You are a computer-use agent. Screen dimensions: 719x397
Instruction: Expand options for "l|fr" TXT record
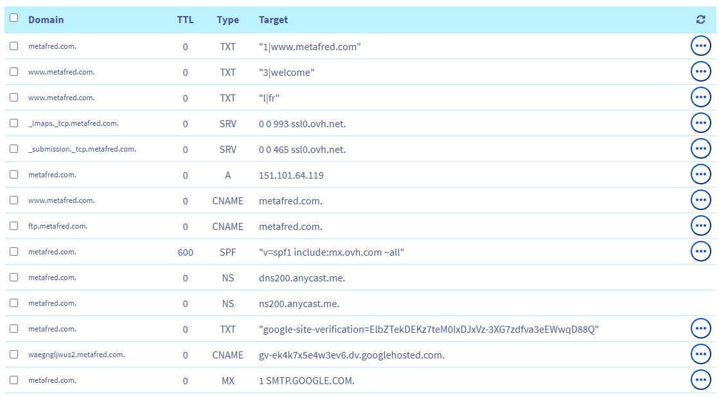700,98
